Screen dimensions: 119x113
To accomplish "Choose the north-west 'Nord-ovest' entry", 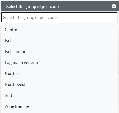I will [x=59, y=85].
